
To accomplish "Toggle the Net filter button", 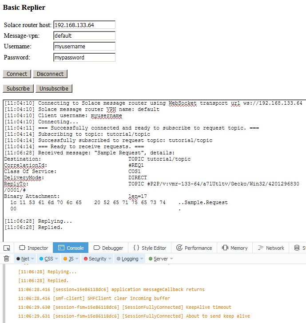I will (x=23, y=259).
